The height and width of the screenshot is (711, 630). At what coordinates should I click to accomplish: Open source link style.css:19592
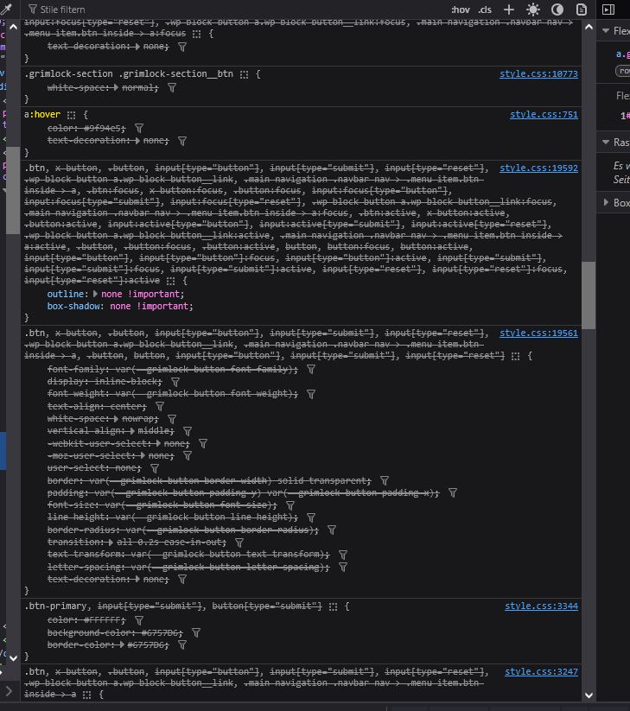(539, 168)
